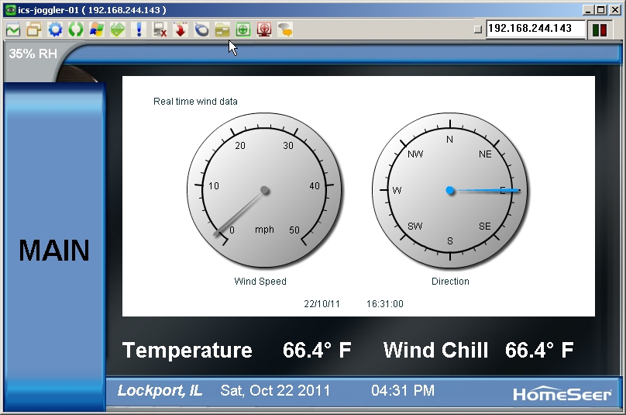Click the 192.168.244.143 address input field
Image resolution: width=626 pixels, height=415 pixels.
tap(536, 29)
